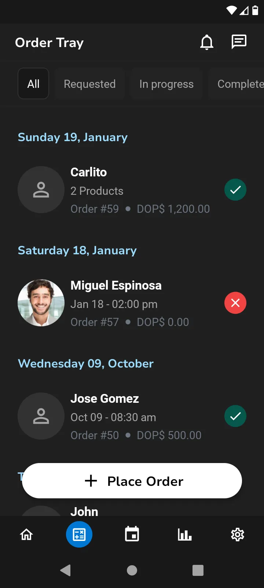Filter by Completed orders tab
264x588 pixels.
coord(238,84)
